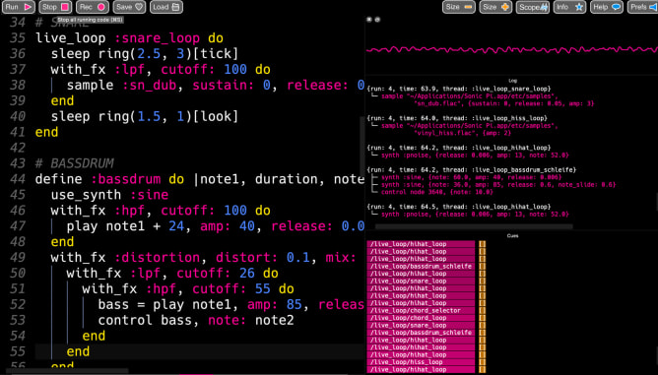
Task: Click the pink scope waveform display
Action: click(512, 49)
